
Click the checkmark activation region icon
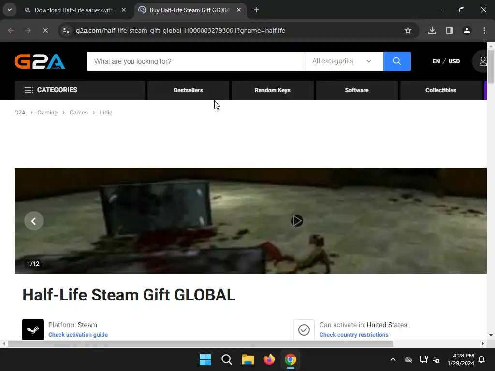pos(304,329)
